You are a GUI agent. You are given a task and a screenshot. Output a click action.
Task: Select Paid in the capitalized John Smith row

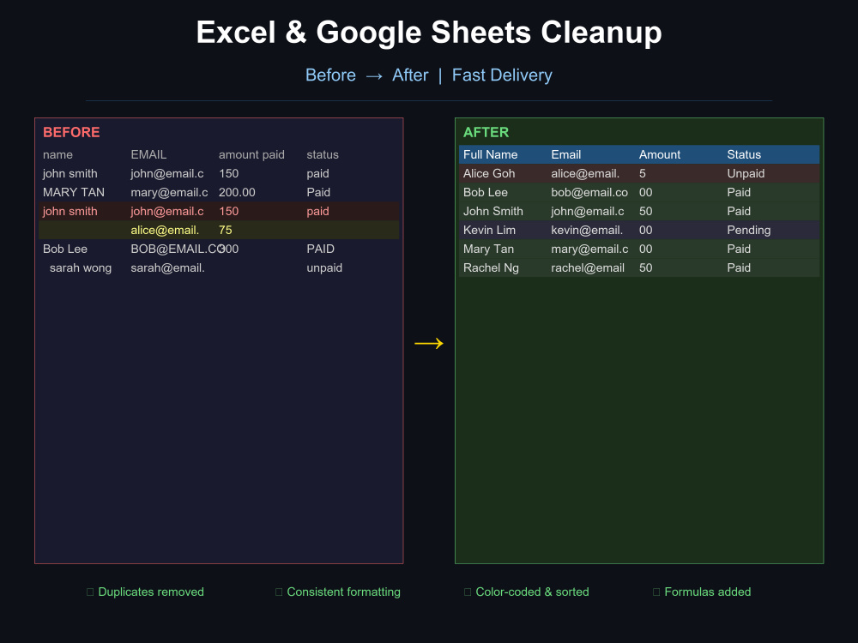coord(739,211)
